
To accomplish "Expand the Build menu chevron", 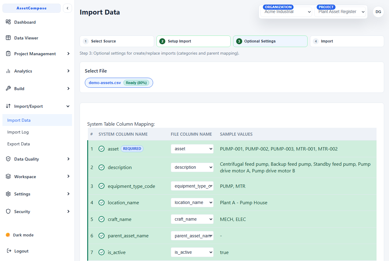I will click(x=68, y=89).
